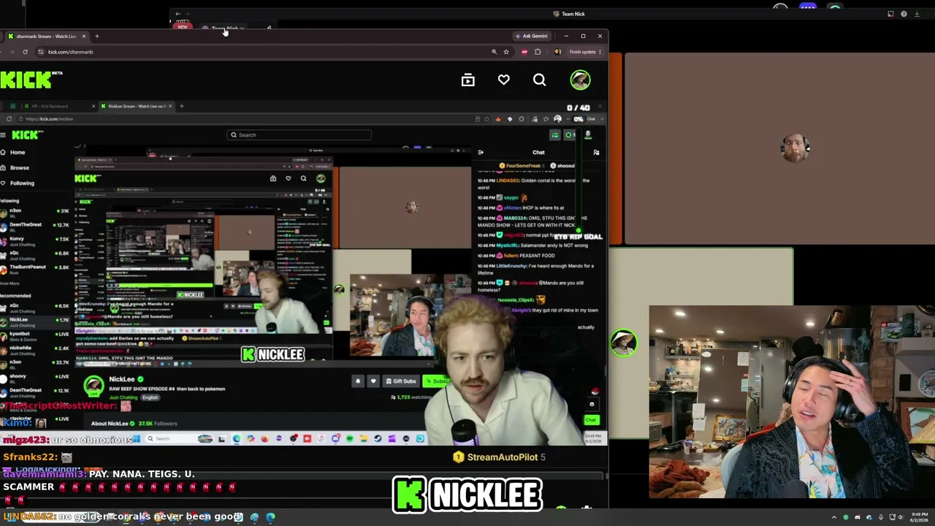Image resolution: width=935 pixels, height=526 pixels.
Task: Click the Search box on the nested Kick page
Action: pos(299,135)
